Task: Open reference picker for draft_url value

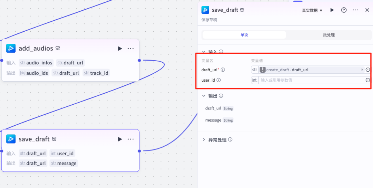Action: pos(368,70)
